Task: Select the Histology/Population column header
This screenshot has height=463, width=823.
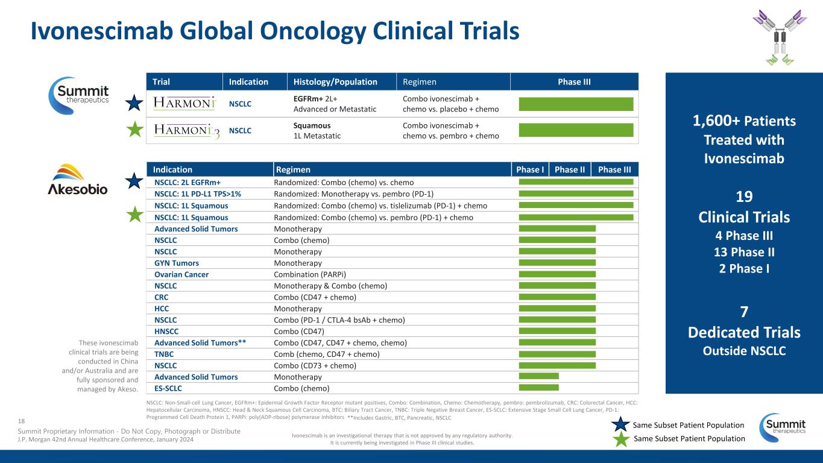Action: pos(335,81)
